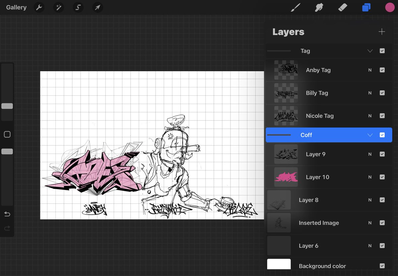Toggle Layer 8 visibility checkbox
The width and height of the screenshot is (398, 276).
382,200
